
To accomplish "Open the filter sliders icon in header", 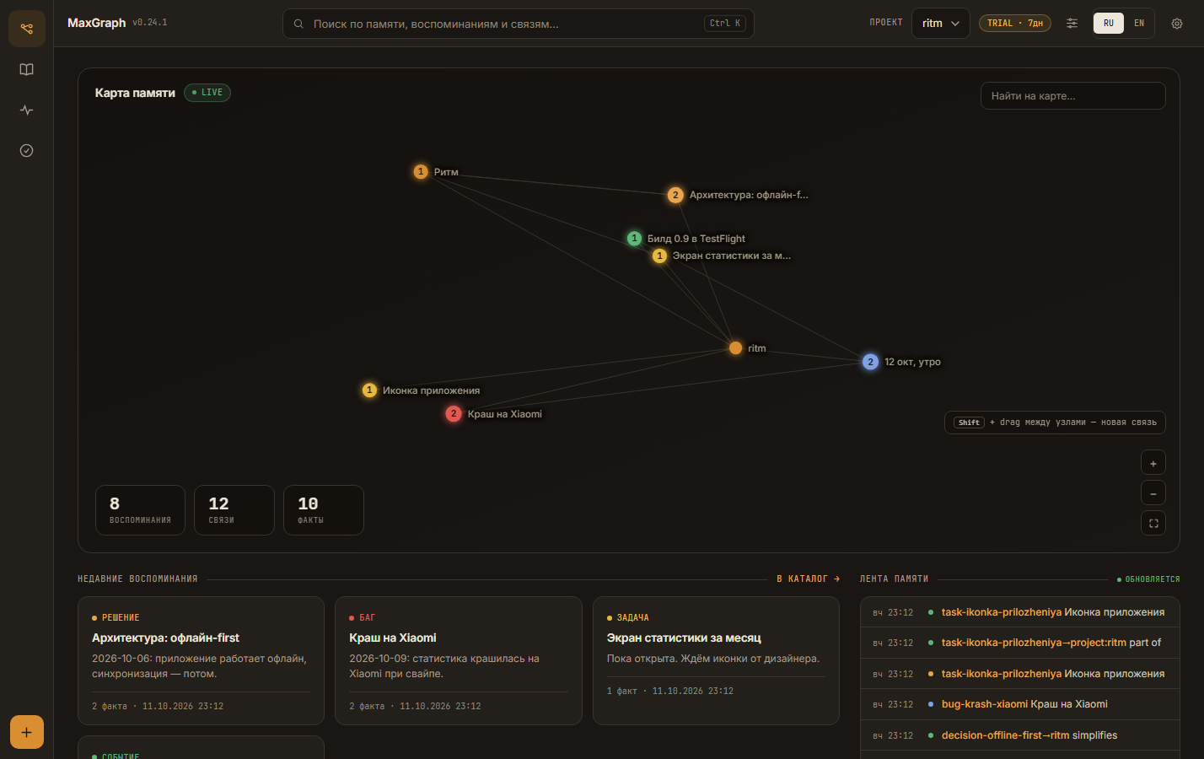I will 1072,24.
